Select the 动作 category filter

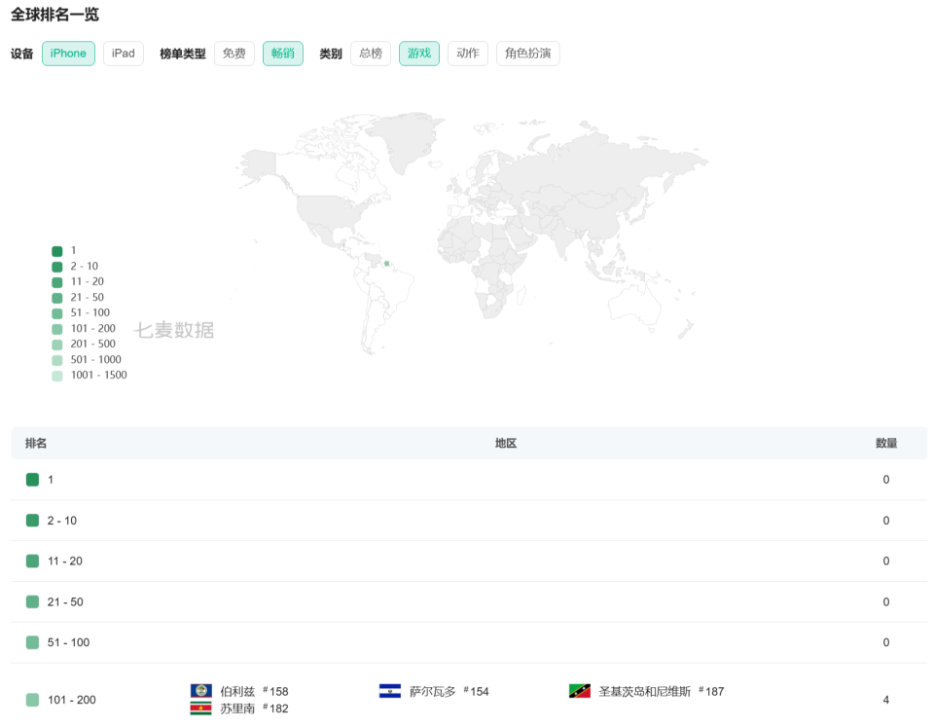[x=468, y=54]
